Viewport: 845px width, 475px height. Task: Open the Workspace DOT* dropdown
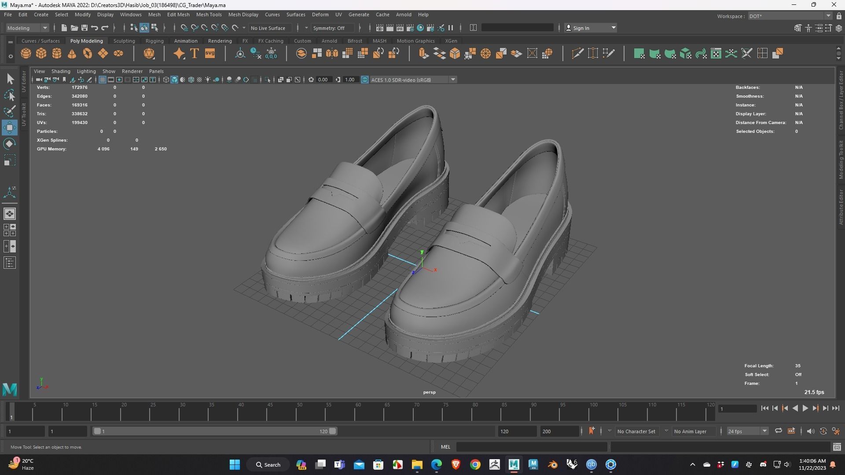[x=790, y=16]
